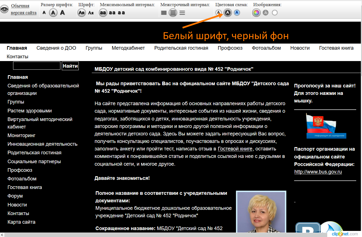Click the Russian flag institution info banner

(x=326, y=126)
